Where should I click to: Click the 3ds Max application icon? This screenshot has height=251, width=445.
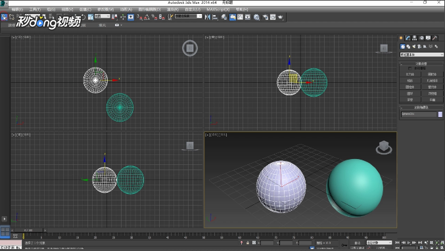3,3
